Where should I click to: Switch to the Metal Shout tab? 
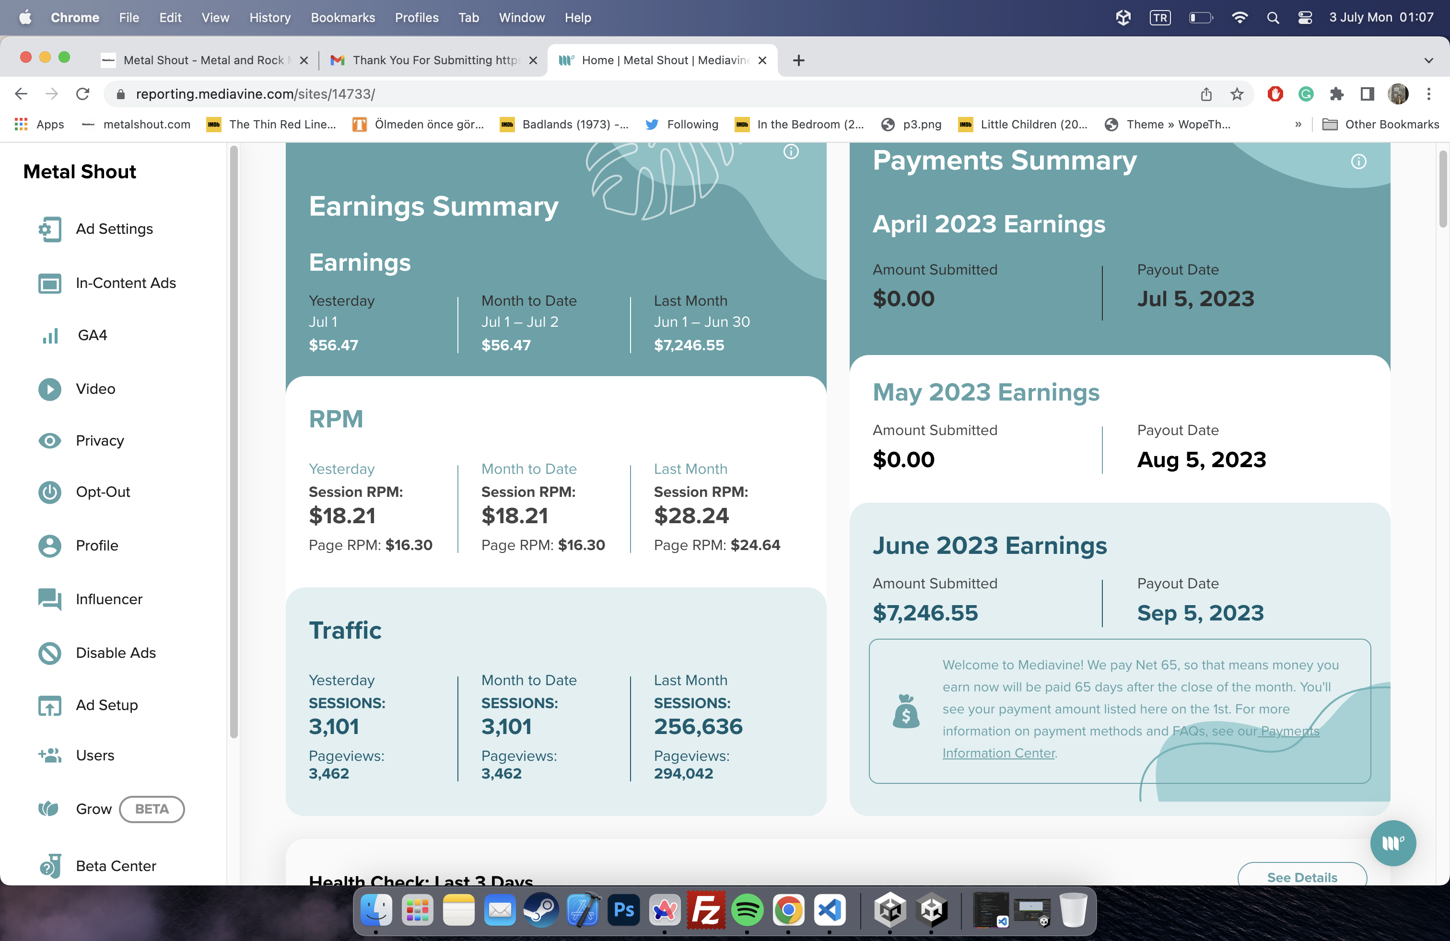click(205, 60)
